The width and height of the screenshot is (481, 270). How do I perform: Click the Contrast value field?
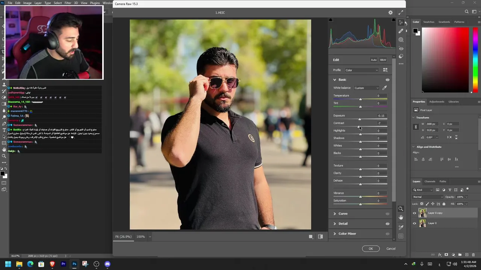point(381,123)
